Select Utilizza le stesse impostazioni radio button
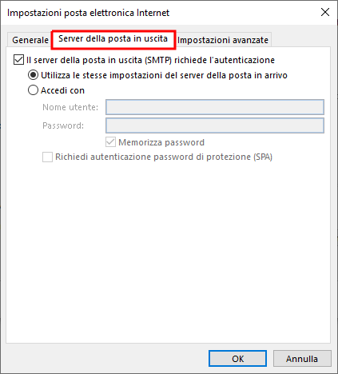Image resolution: width=338 pixels, height=374 pixels. 33,75
